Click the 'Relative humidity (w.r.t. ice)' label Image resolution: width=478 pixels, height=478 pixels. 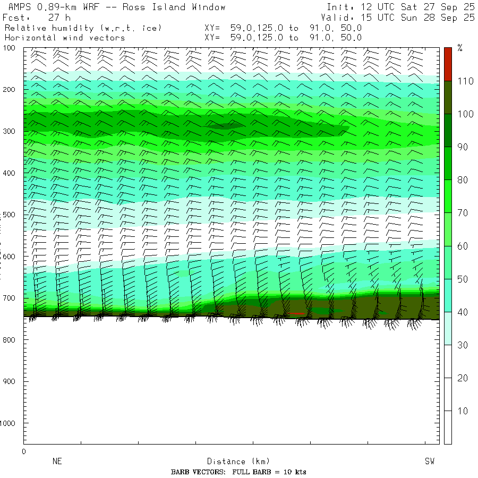(83, 28)
